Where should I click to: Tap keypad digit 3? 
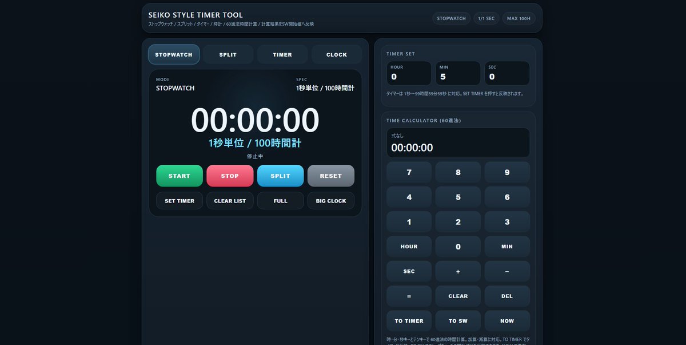point(507,222)
